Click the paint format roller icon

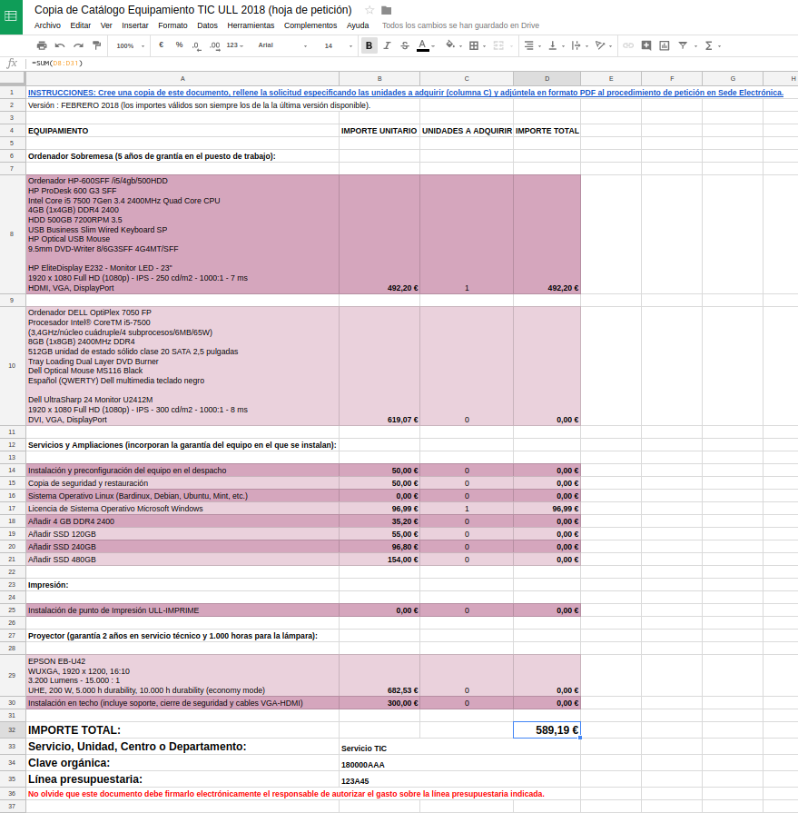point(96,45)
